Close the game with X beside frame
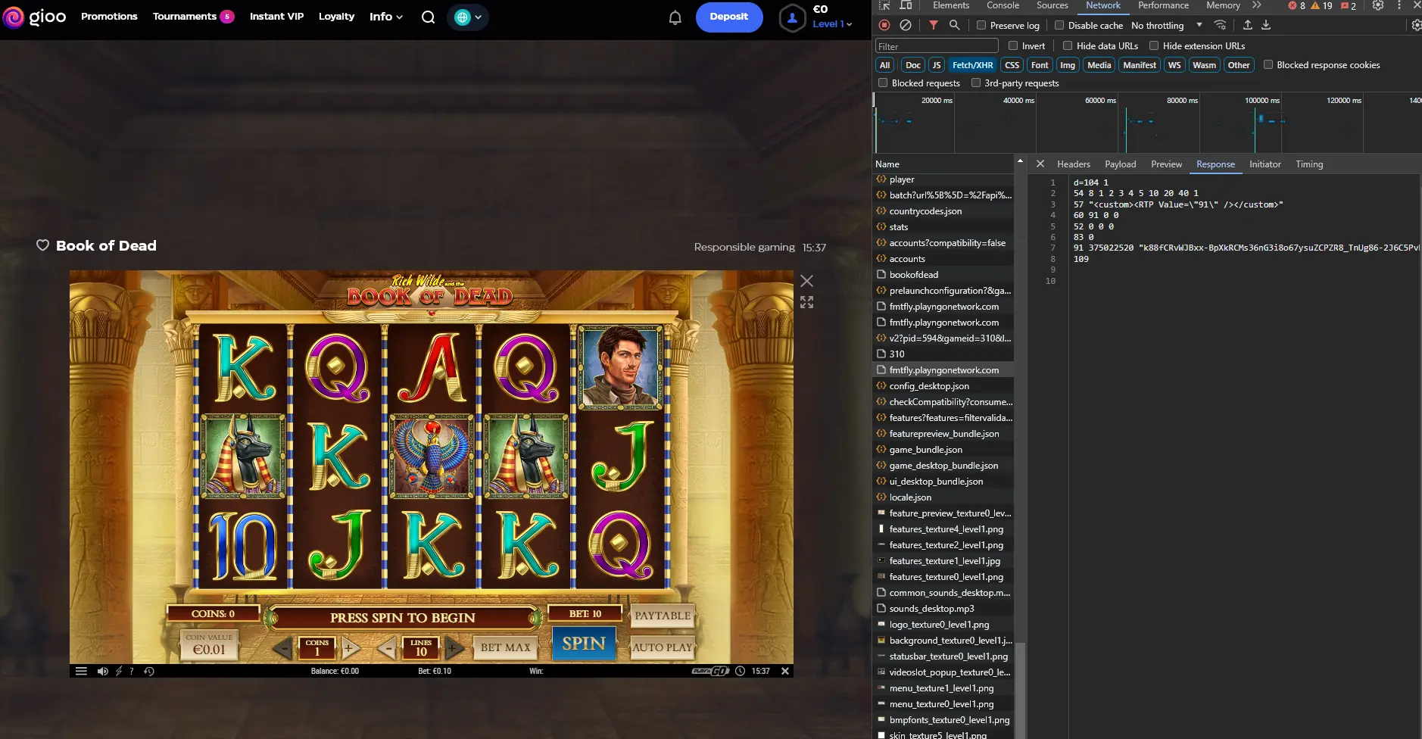The image size is (1422, 739). pos(807,281)
